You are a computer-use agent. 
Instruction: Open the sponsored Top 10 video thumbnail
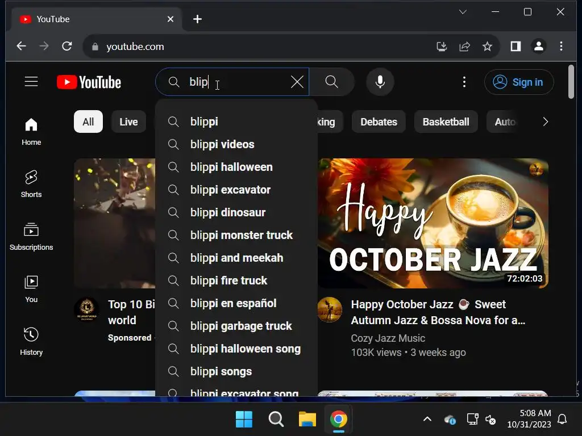tap(115, 223)
